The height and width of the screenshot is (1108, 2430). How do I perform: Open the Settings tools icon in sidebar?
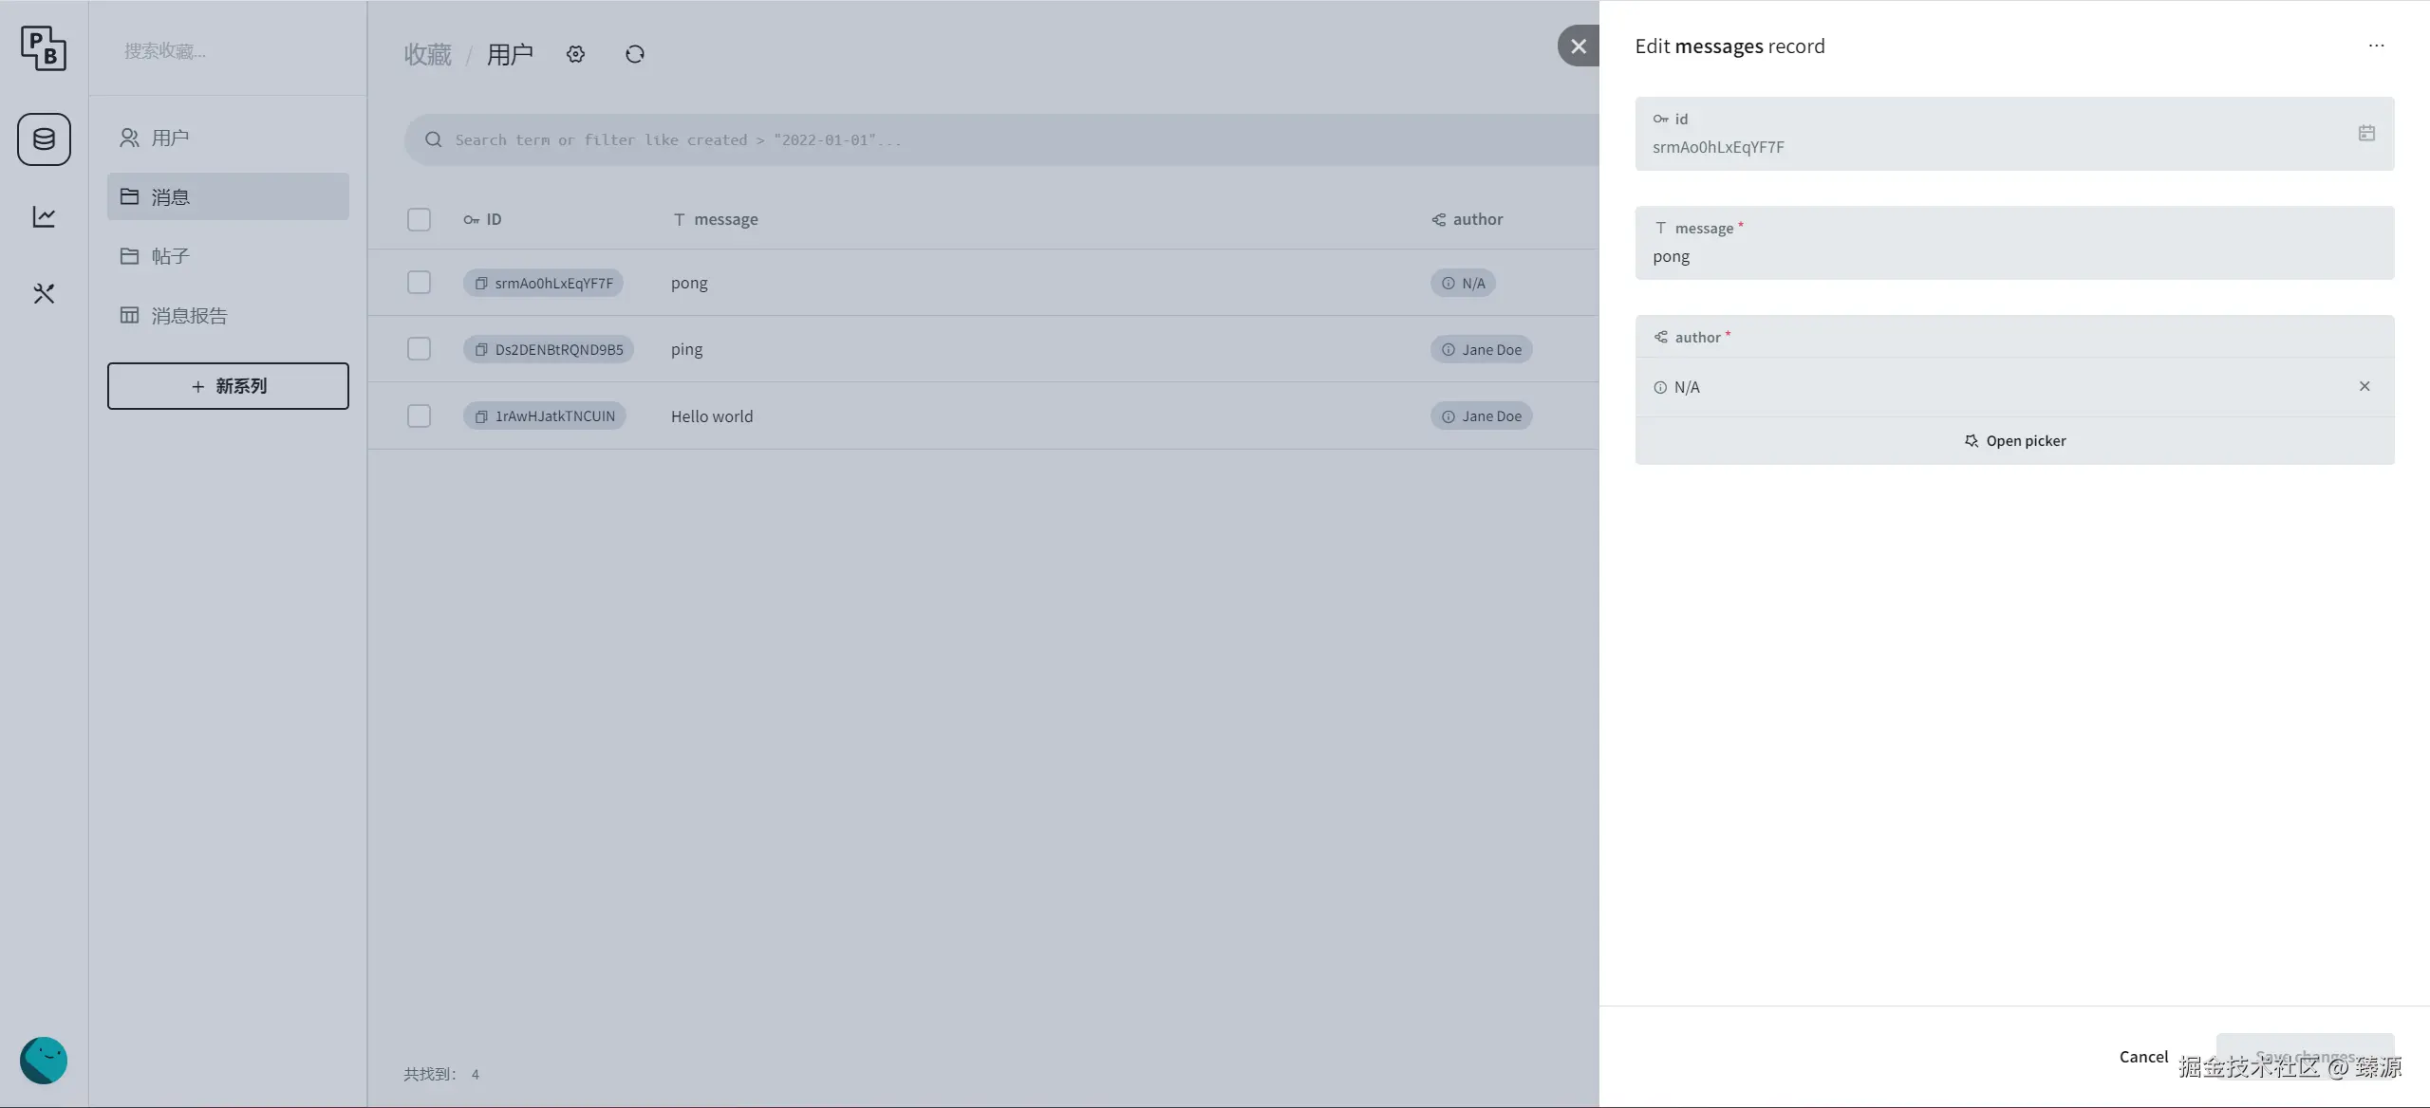click(44, 293)
